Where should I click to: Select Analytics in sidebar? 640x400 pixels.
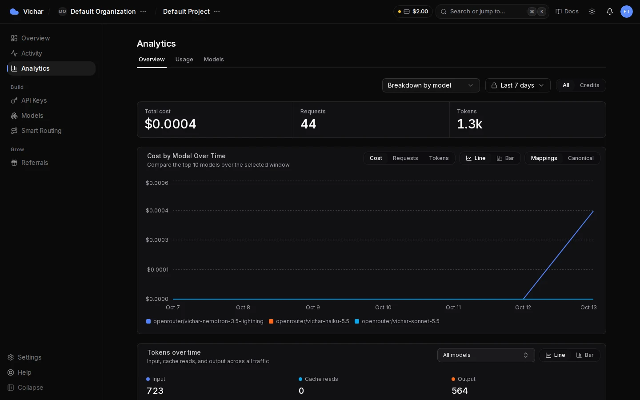coord(51,68)
